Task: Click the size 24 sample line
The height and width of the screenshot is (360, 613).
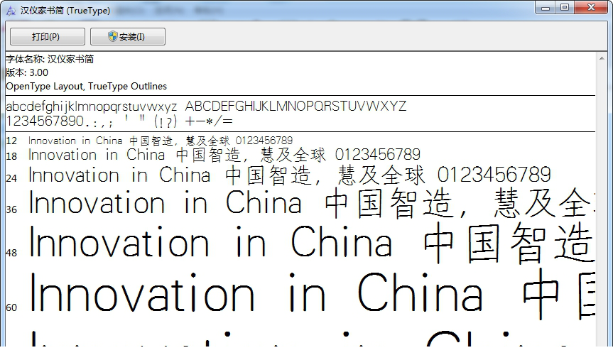Action: click(x=290, y=175)
